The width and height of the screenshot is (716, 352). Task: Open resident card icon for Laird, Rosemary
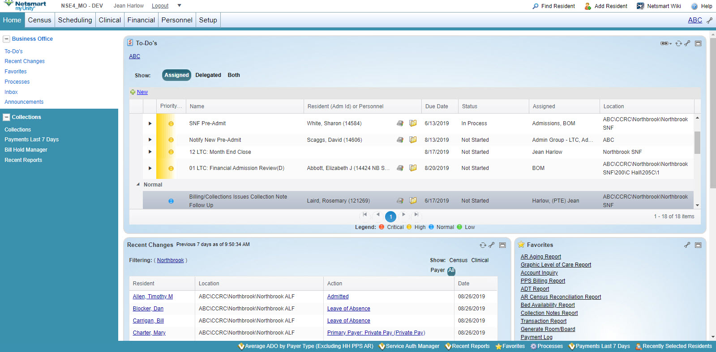pos(400,201)
